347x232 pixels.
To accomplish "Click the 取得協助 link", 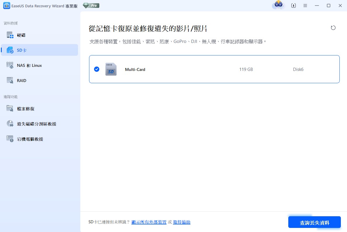I will 182,222.
